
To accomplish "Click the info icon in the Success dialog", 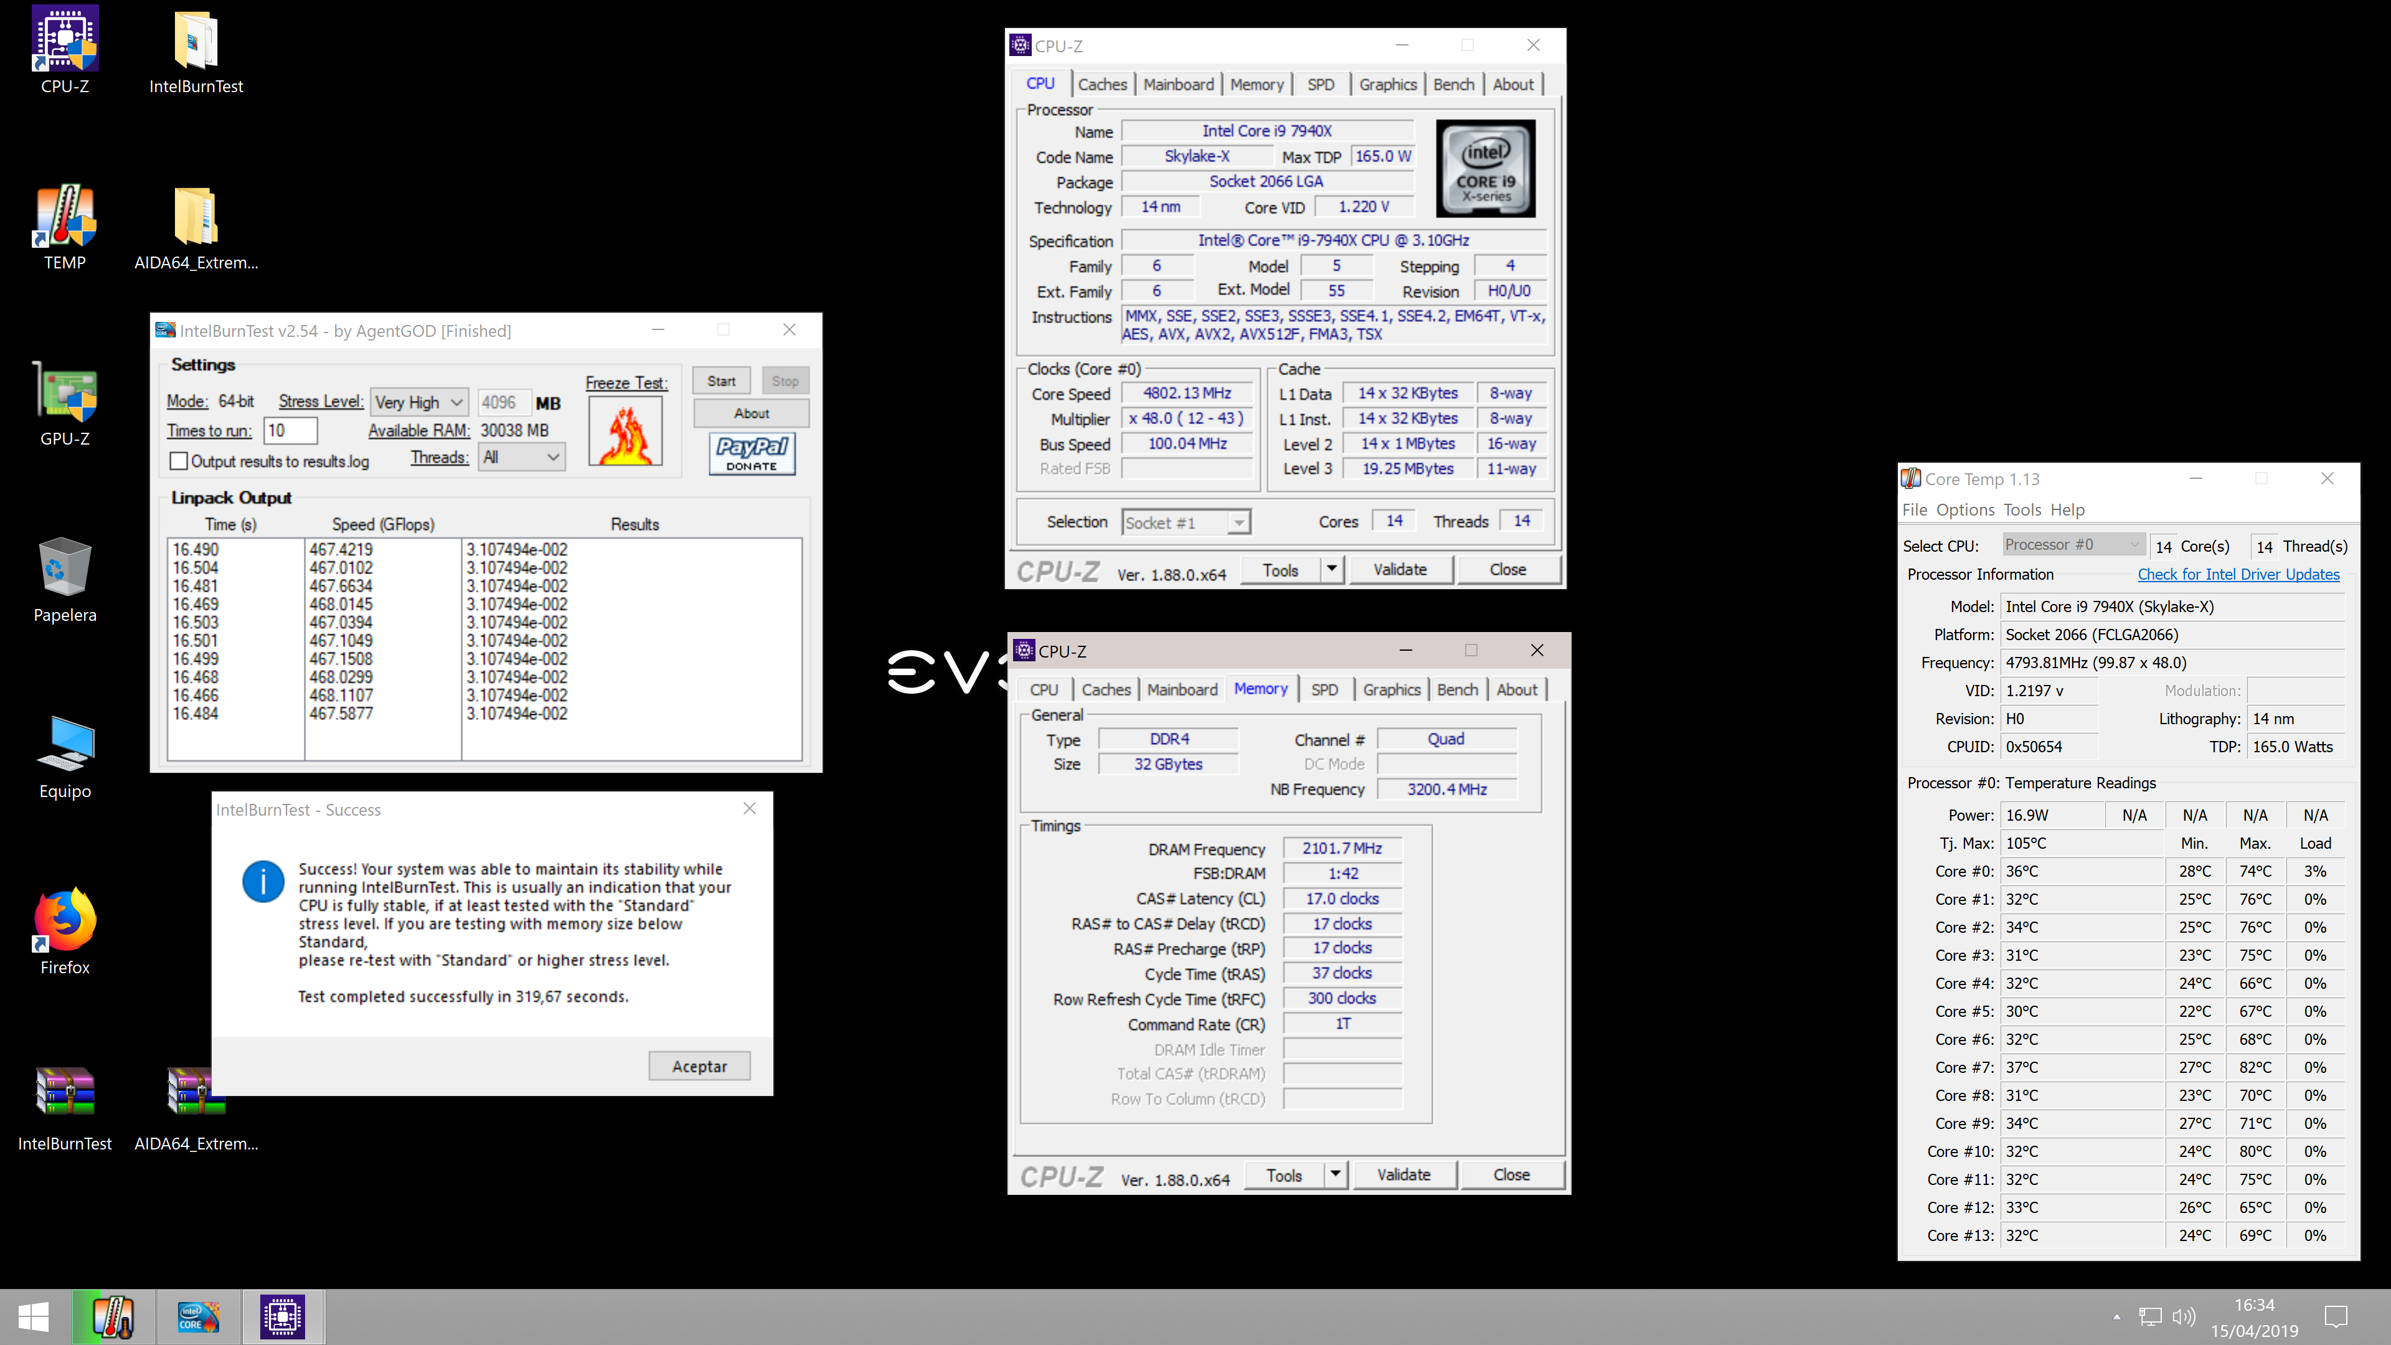I will [x=263, y=881].
